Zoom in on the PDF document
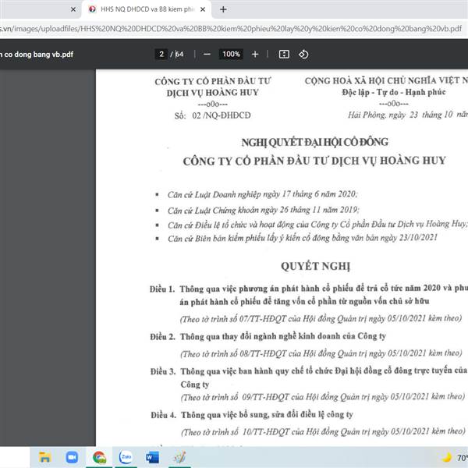The height and width of the screenshot is (468, 468). point(255,55)
